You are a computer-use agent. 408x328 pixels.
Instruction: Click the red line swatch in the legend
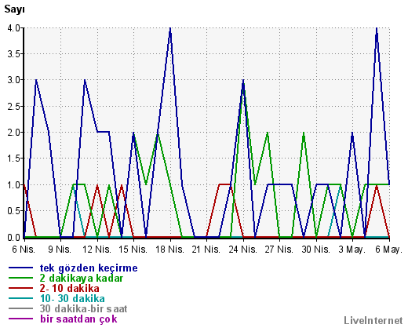point(21,288)
